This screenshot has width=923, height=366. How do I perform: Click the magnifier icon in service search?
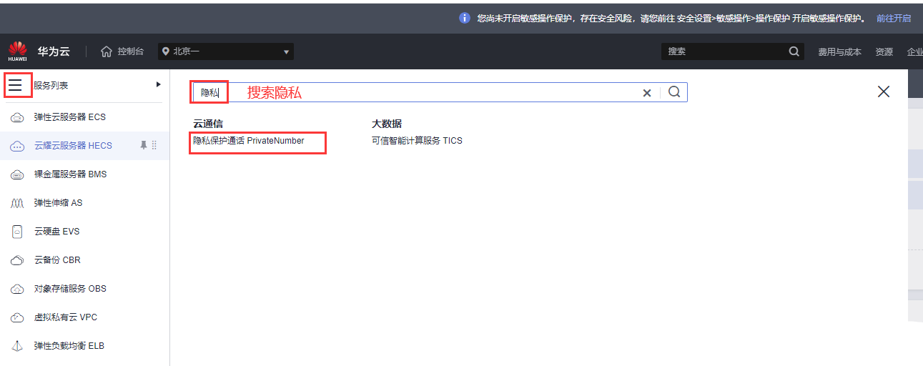pos(674,91)
